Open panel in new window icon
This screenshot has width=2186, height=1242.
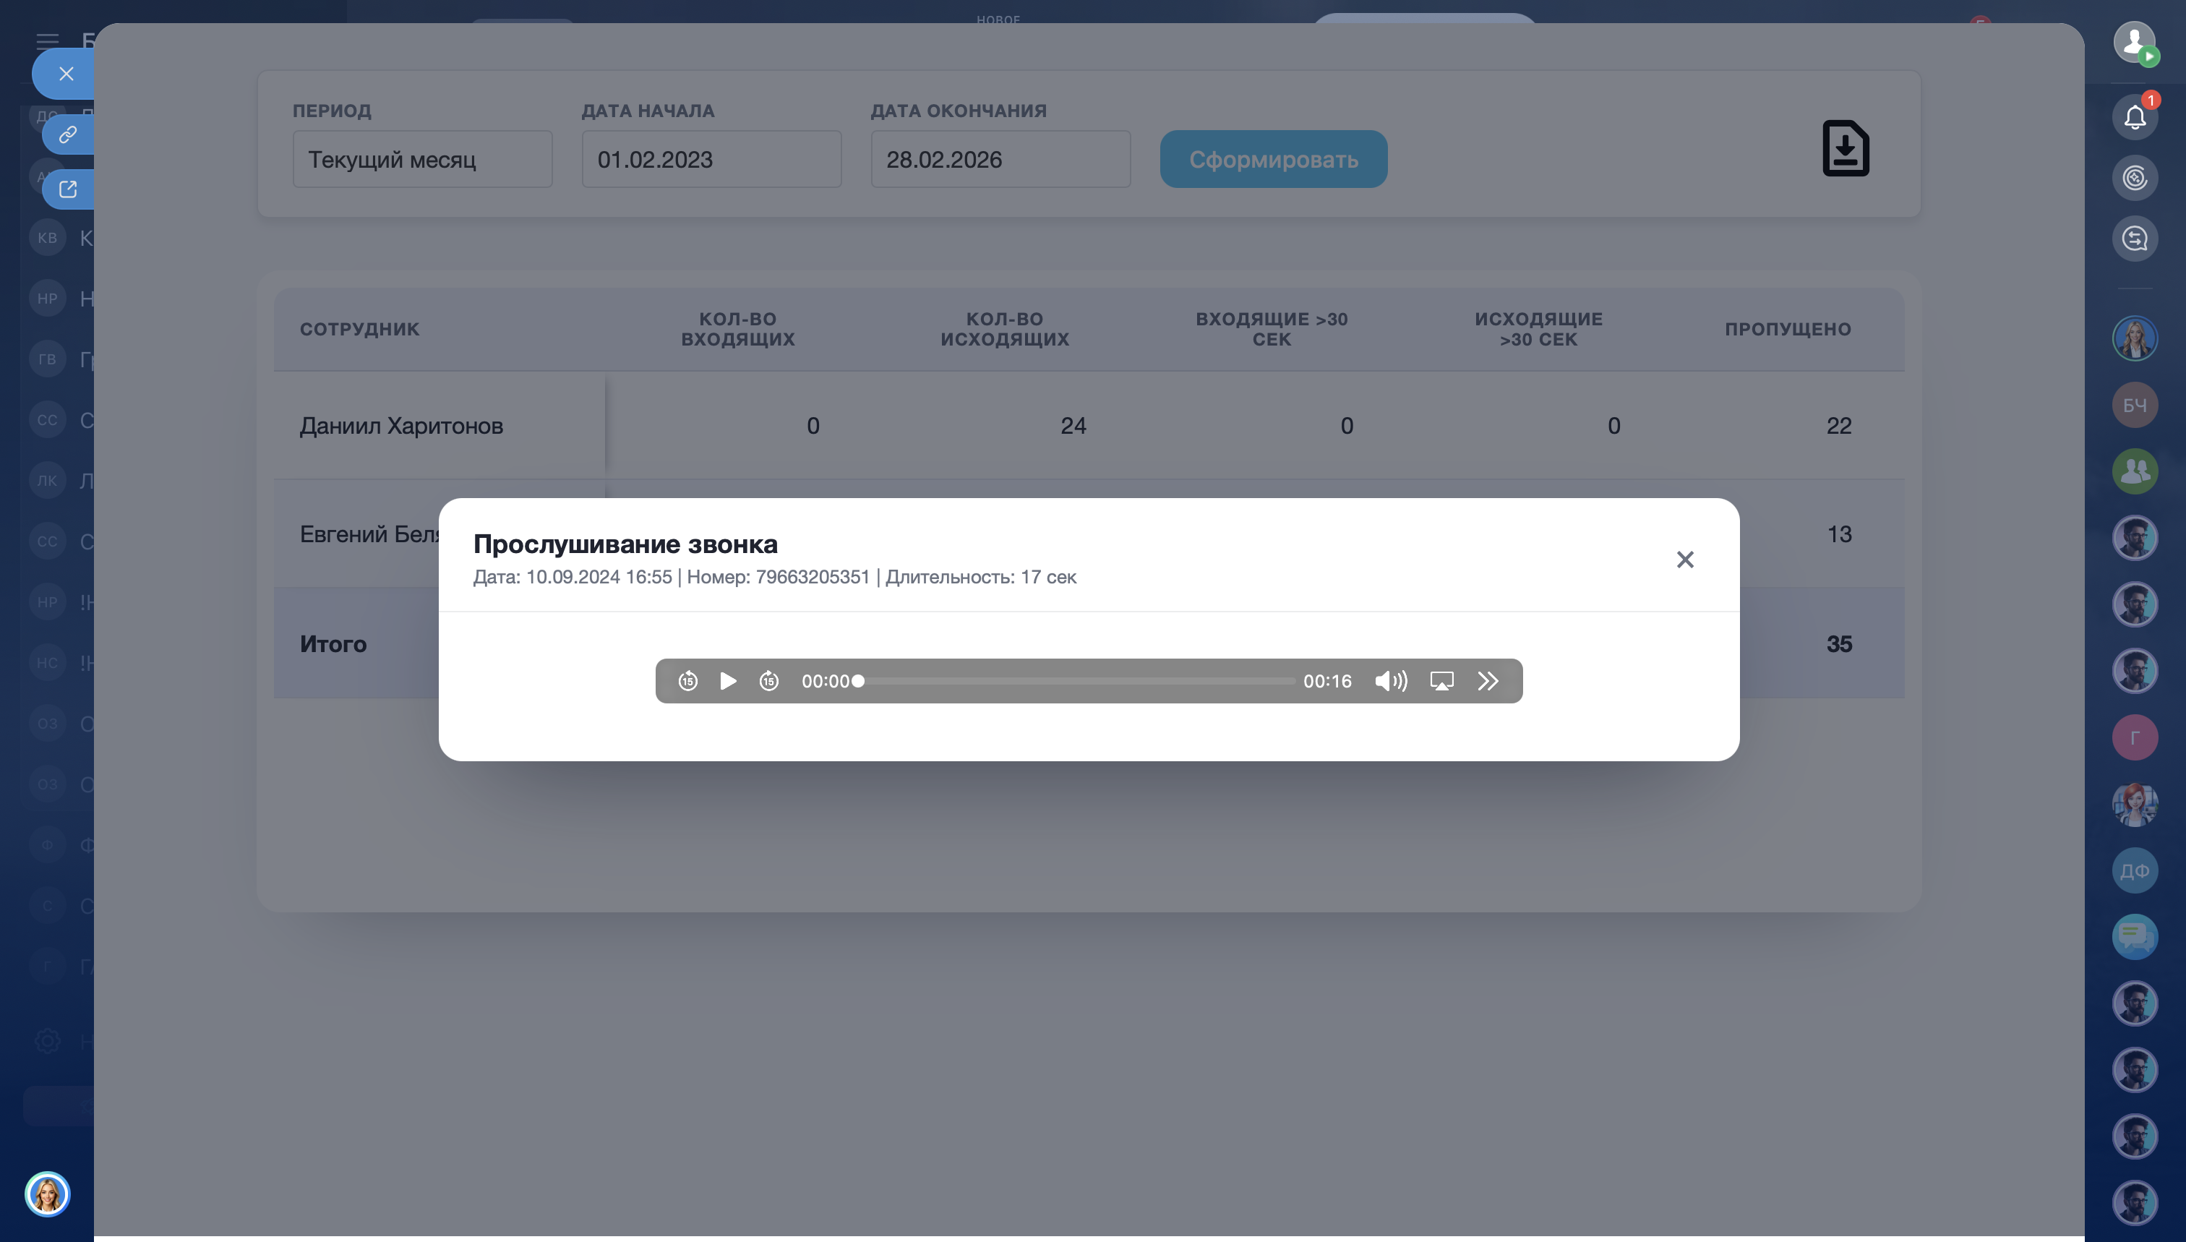(68, 189)
